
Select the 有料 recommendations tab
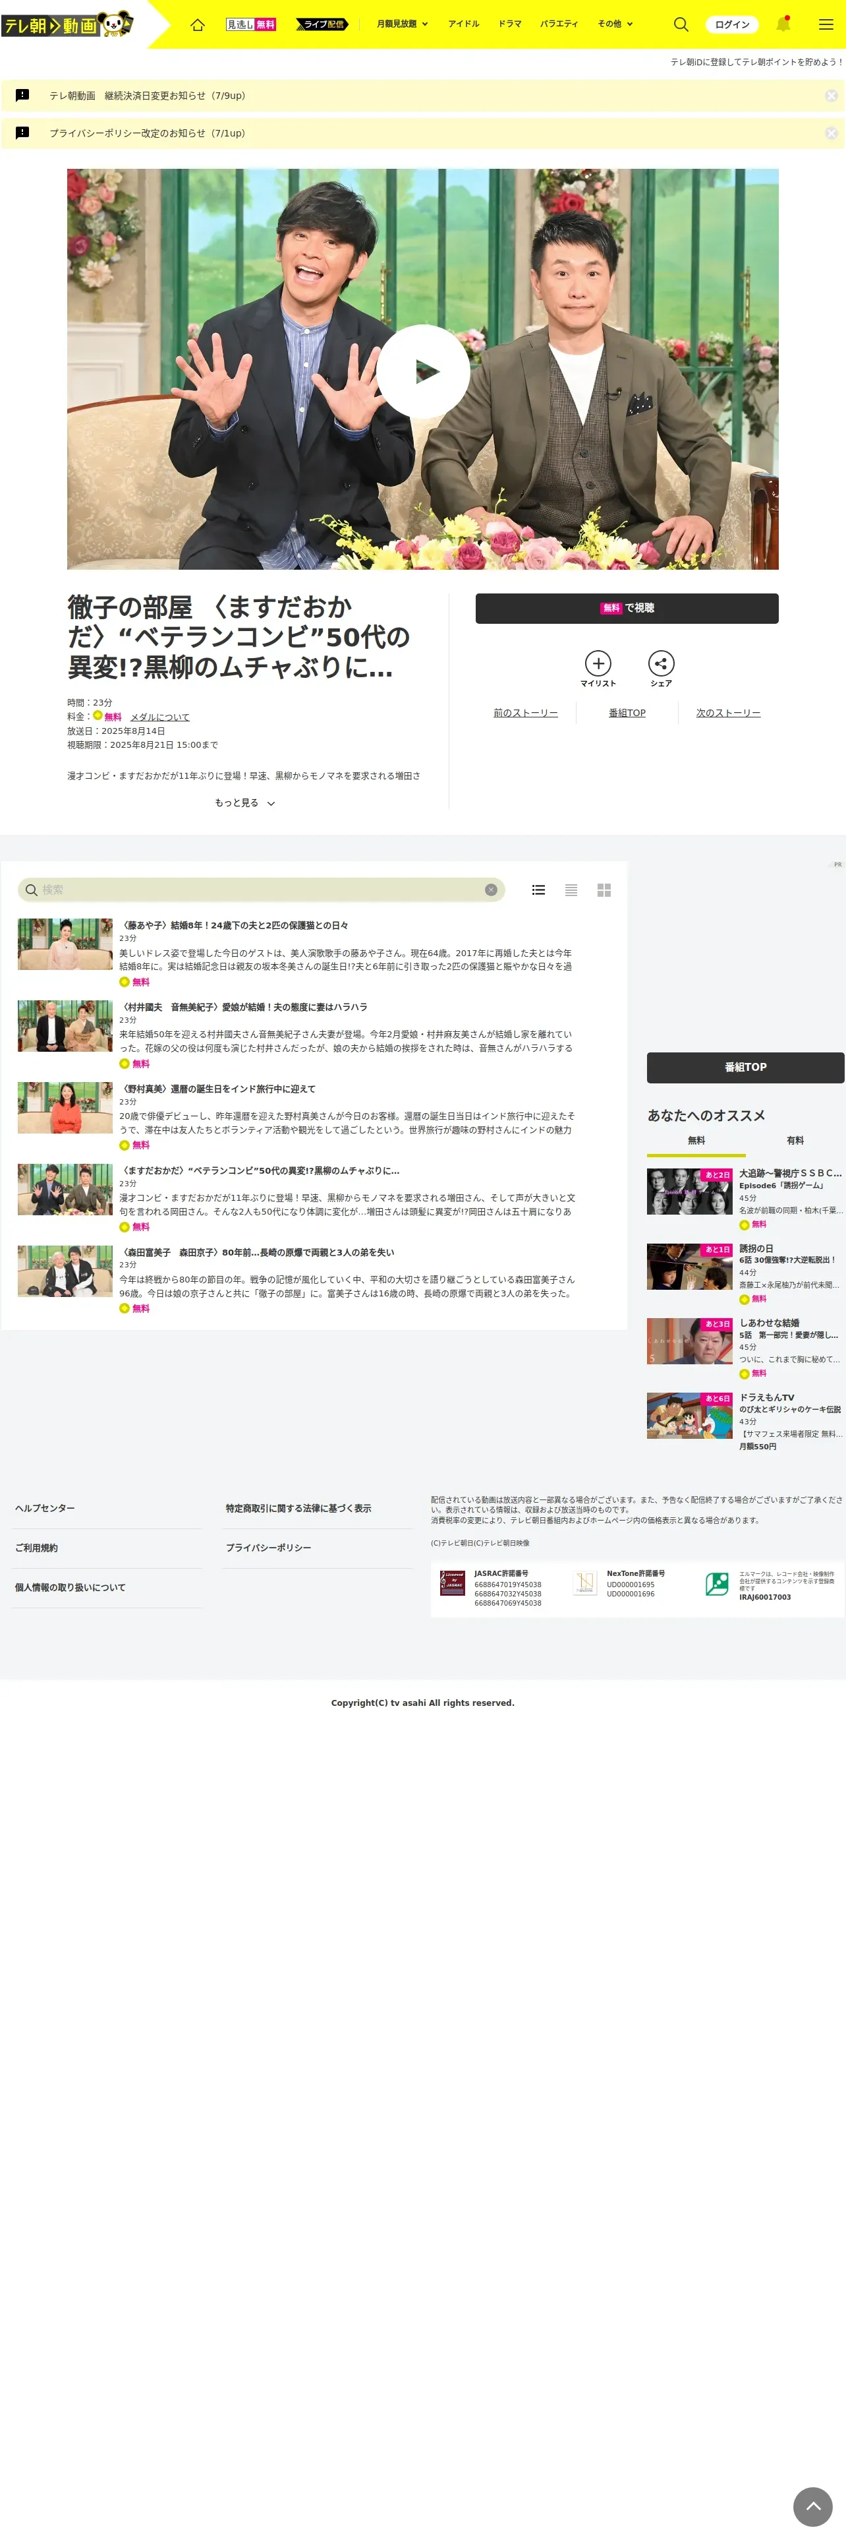(795, 1141)
